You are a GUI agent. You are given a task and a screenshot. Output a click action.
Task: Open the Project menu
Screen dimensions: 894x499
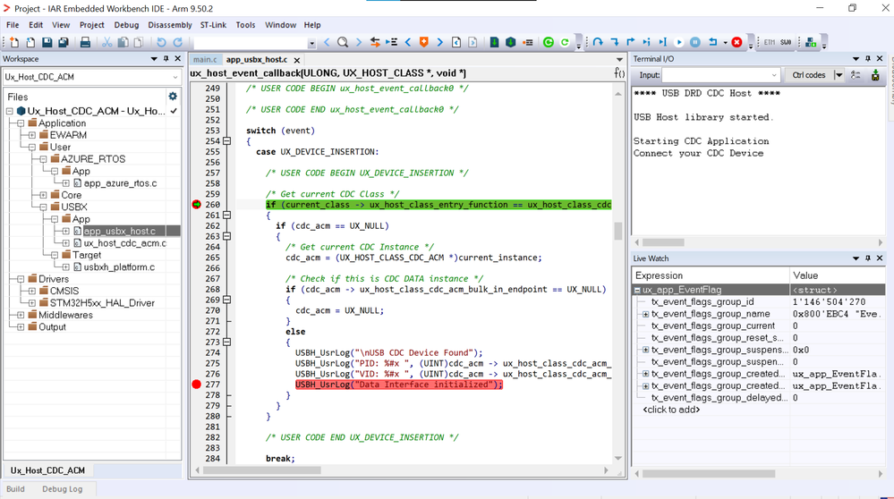coord(92,25)
